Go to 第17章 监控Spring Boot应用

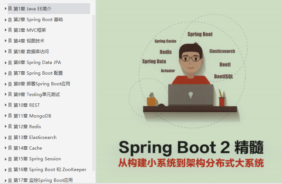click(43, 180)
